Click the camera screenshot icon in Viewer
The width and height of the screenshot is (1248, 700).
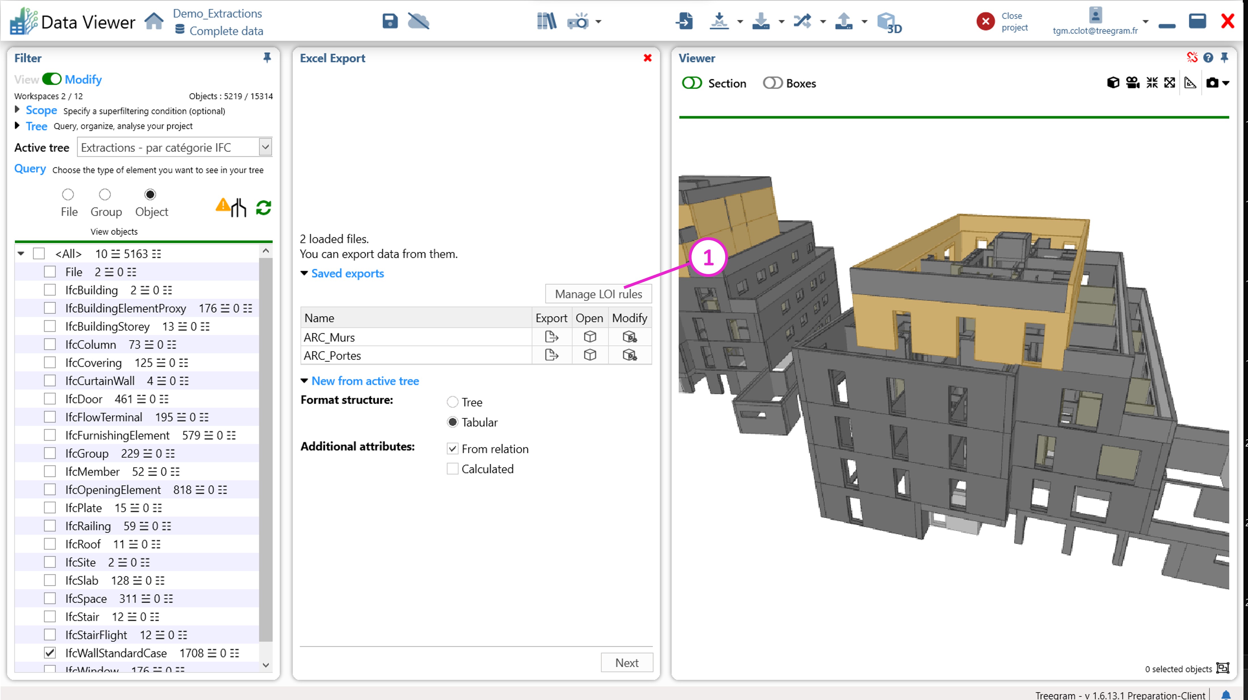pyautogui.click(x=1212, y=83)
